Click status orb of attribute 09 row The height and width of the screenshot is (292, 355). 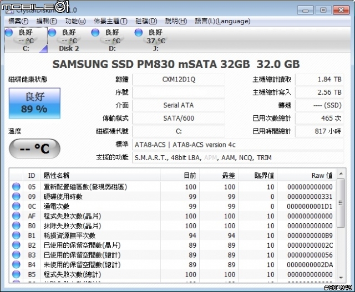(16, 197)
